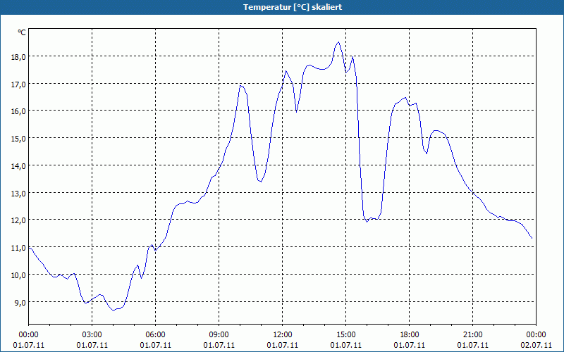Click the 03:00 time axis label
The image size is (564, 352).
tap(92, 335)
